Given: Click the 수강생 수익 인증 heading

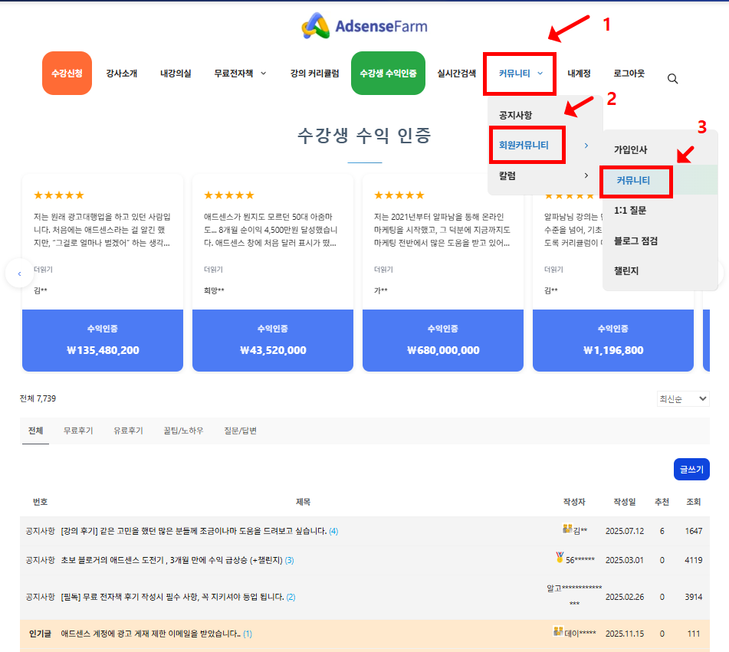Looking at the screenshot, I should [x=365, y=136].
